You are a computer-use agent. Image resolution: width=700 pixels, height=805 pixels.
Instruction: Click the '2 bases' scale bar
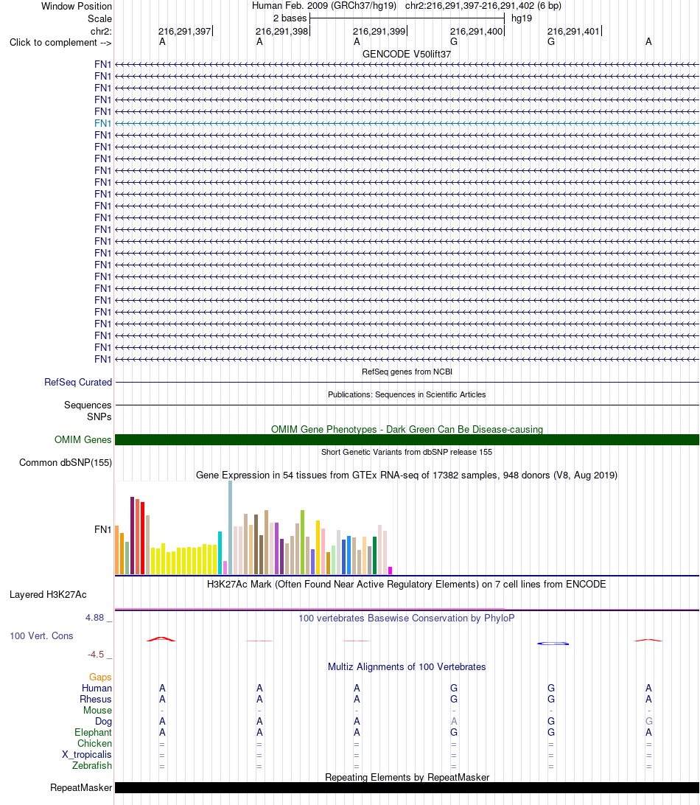point(407,18)
